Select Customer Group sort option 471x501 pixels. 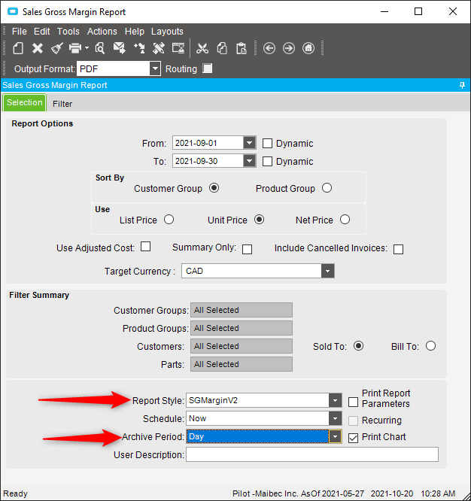coord(214,188)
